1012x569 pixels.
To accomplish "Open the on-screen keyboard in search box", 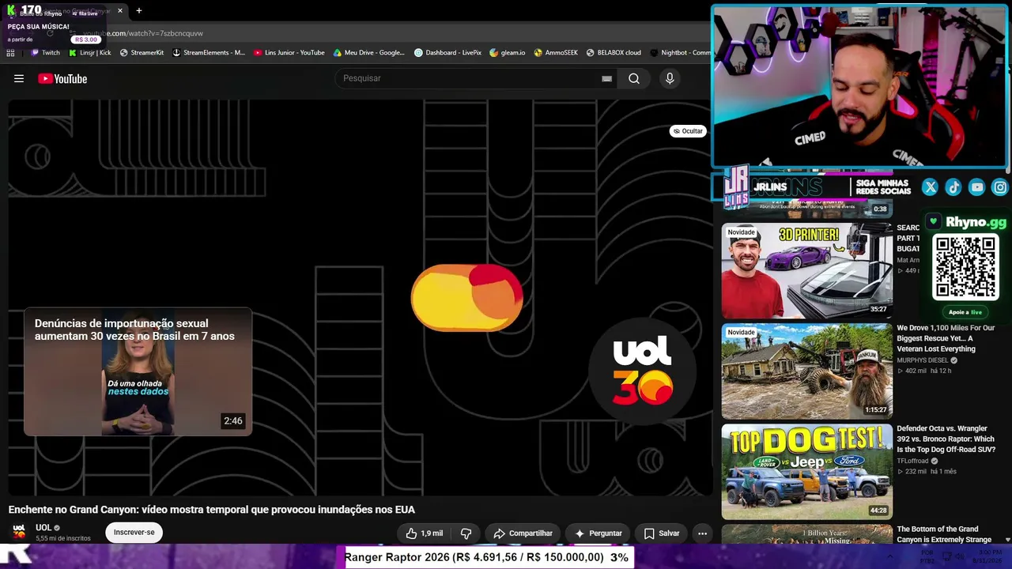I will tap(606, 78).
